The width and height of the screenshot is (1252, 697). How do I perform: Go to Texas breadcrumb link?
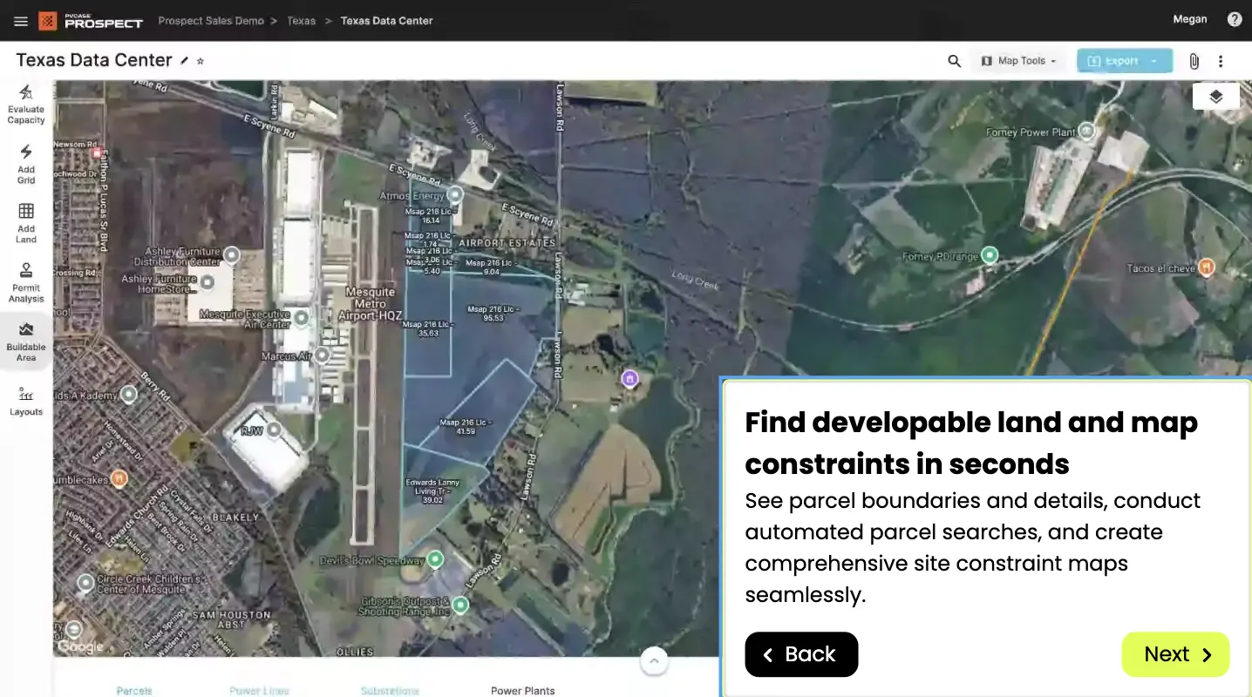(302, 21)
